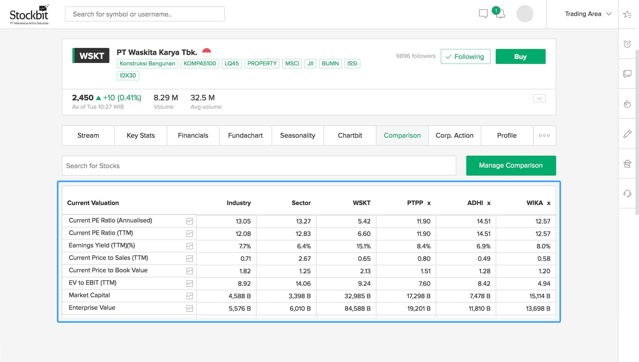This screenshot has height=362, width=639.
Task: Switch to the Seasonality tab
Action: 297,136
